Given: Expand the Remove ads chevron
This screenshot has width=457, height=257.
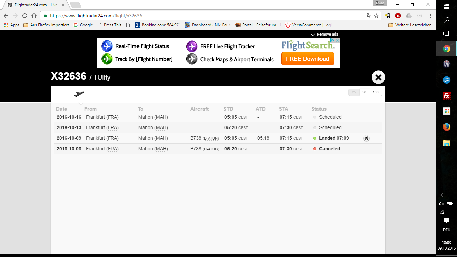Looking at the screenshot, I should click(x=313, y=34).
